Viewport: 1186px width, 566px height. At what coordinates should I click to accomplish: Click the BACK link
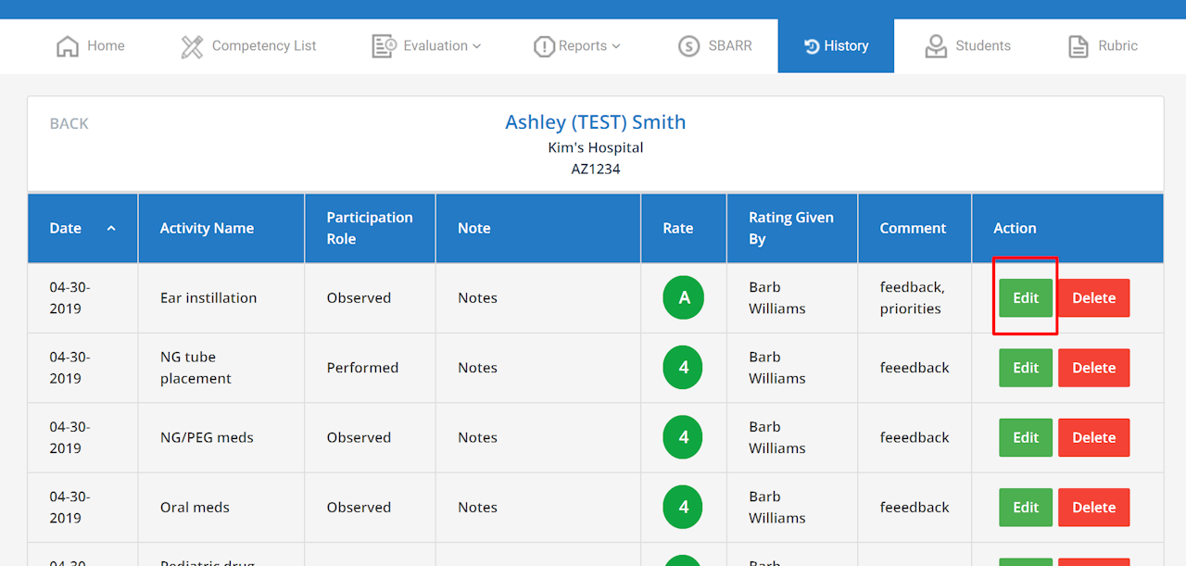pyautogui.click(x=69, y=123)
